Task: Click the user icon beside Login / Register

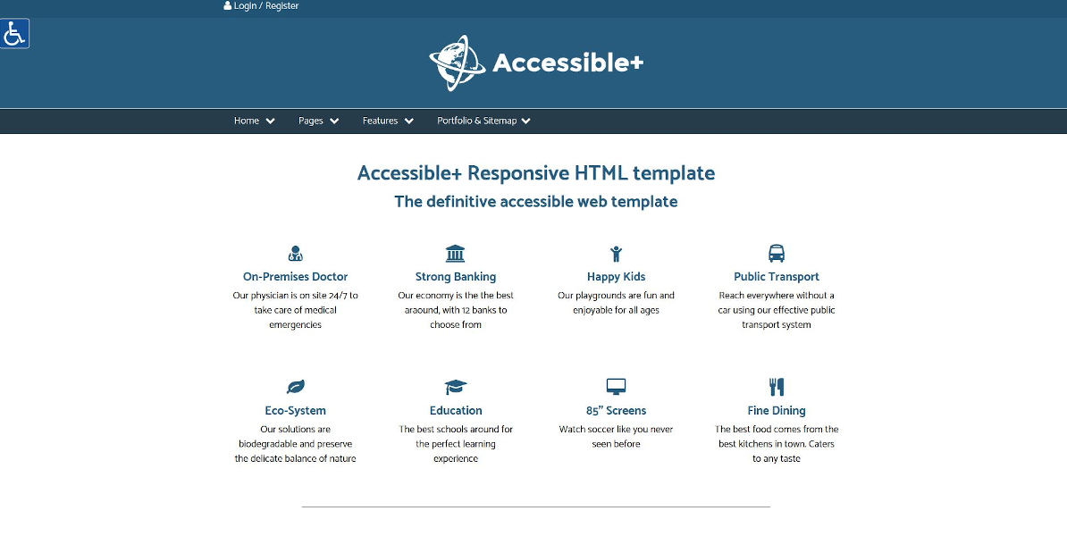Action: click(227, 5)
